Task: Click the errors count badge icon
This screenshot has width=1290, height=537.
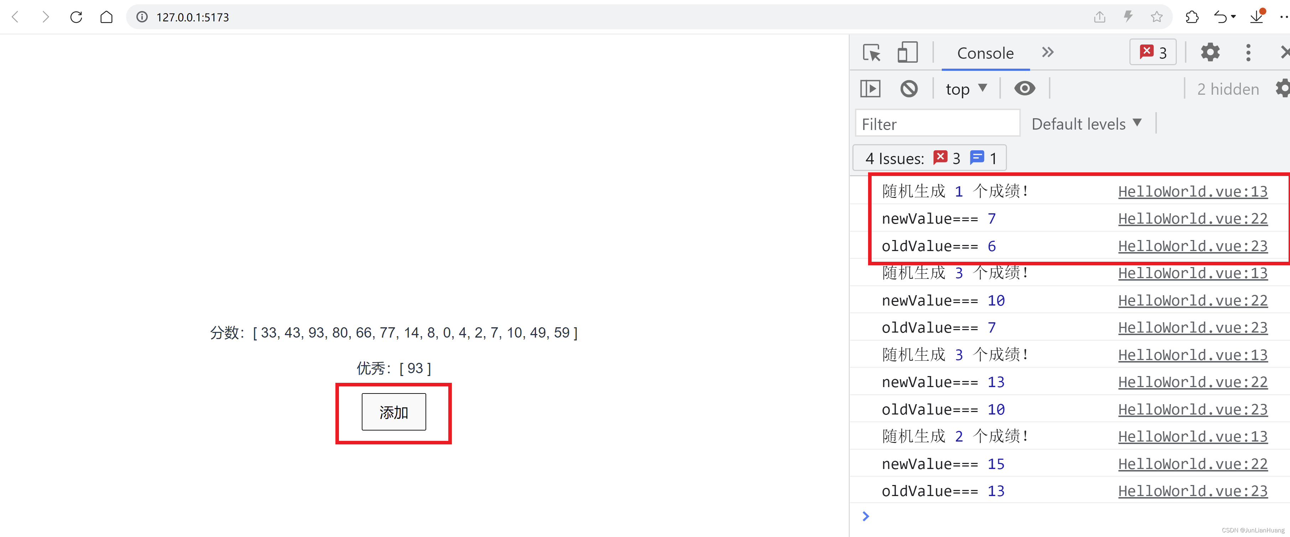Action: tap(1151, 53)
